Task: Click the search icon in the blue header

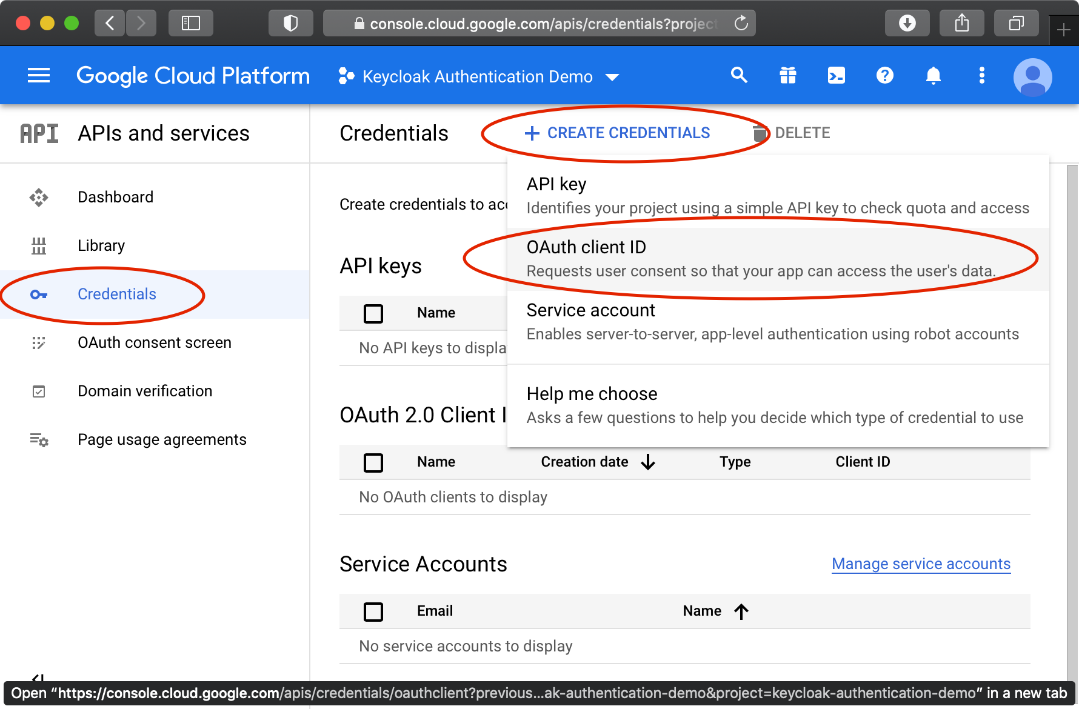Action: click(x=739, y=75)
